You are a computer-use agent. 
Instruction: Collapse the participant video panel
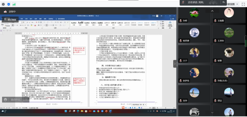[x=175, y=64]
